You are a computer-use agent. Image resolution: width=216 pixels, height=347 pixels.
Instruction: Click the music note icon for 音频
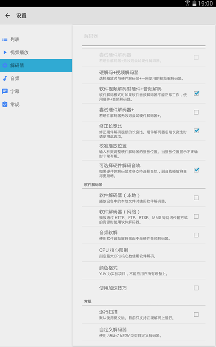pyautogui.click(x=5, y=78)
